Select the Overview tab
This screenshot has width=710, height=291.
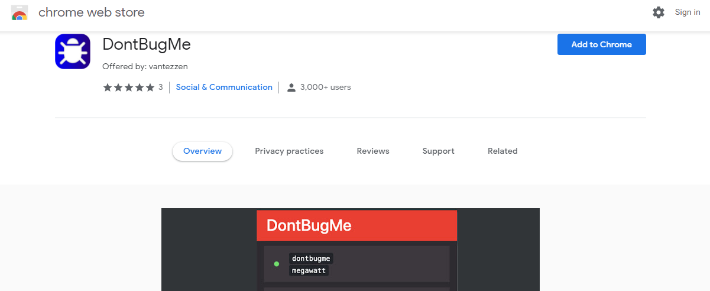[x=202, y=151]
